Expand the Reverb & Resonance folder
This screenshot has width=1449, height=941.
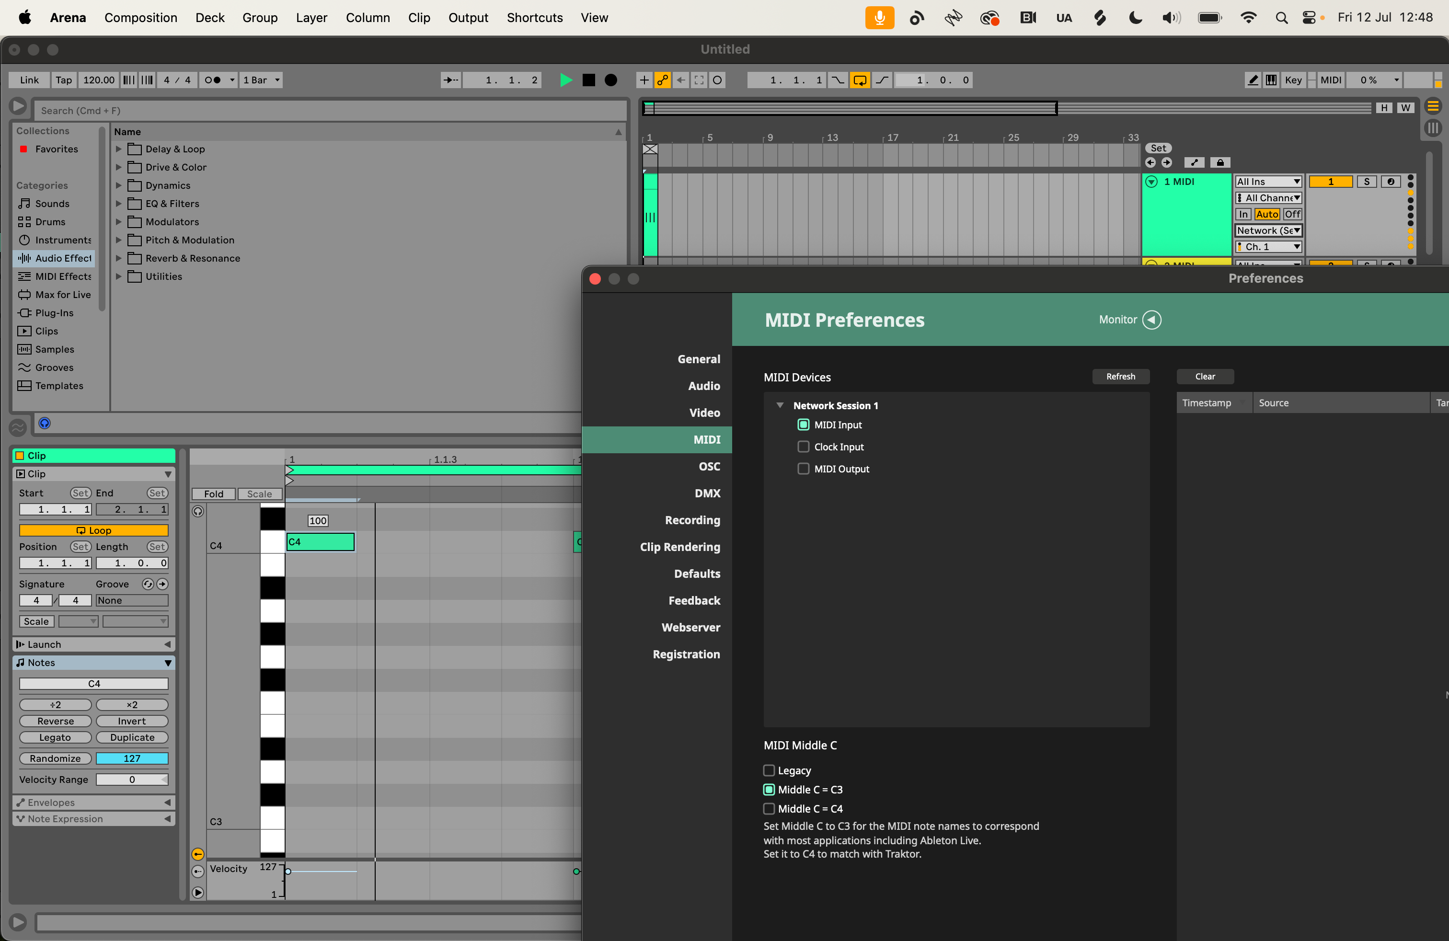(119, 258)
